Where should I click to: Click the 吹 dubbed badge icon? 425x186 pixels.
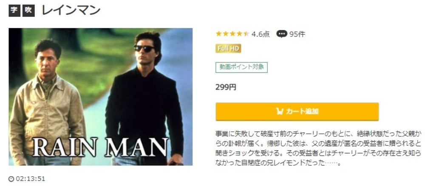pyautogui.click(x=28, y=11)
